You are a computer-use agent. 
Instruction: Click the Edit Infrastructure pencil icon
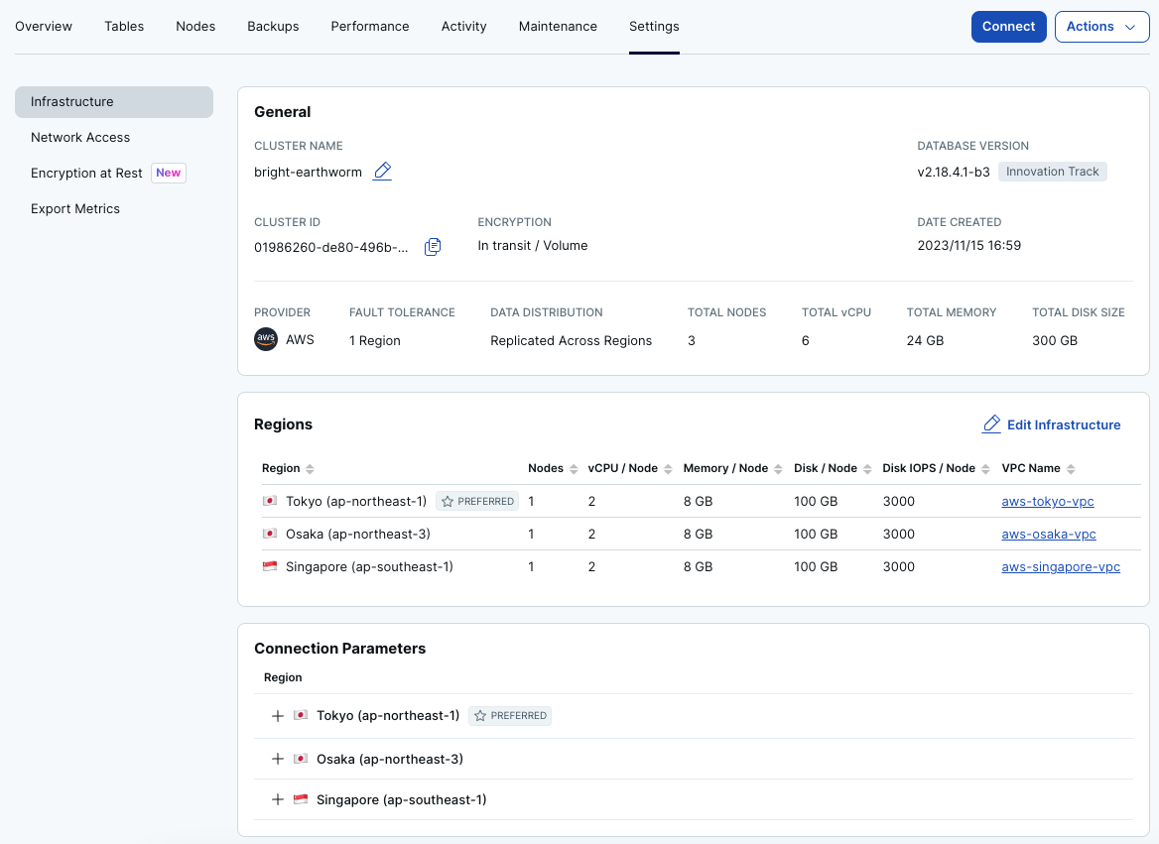(x=991, y=424)
